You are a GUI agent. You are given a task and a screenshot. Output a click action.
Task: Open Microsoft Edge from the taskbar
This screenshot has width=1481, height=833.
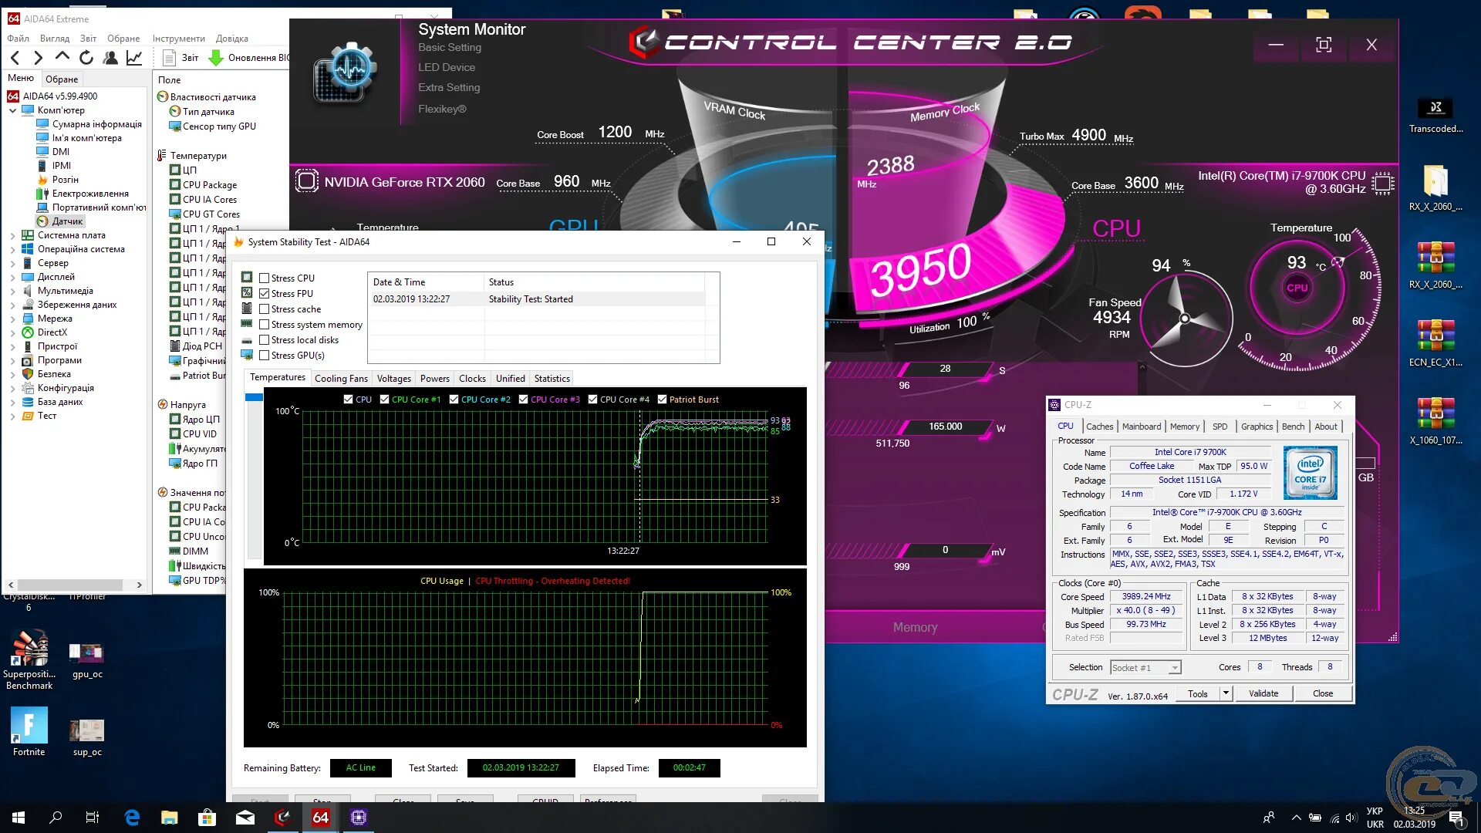[x=132, y=818]
